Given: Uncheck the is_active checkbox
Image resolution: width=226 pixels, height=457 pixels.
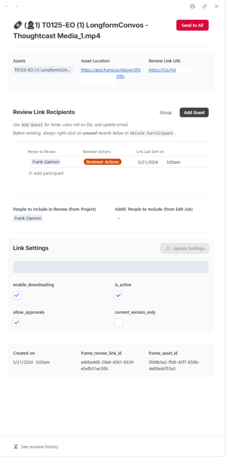Looking at the screenshot, I should 119,295.
